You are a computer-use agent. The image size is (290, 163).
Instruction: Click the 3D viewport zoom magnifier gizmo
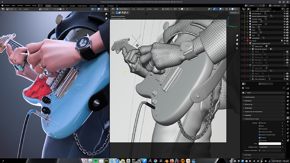[237, 36]
